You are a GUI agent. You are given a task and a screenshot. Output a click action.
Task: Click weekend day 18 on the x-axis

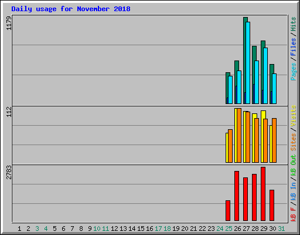(167, 229)
